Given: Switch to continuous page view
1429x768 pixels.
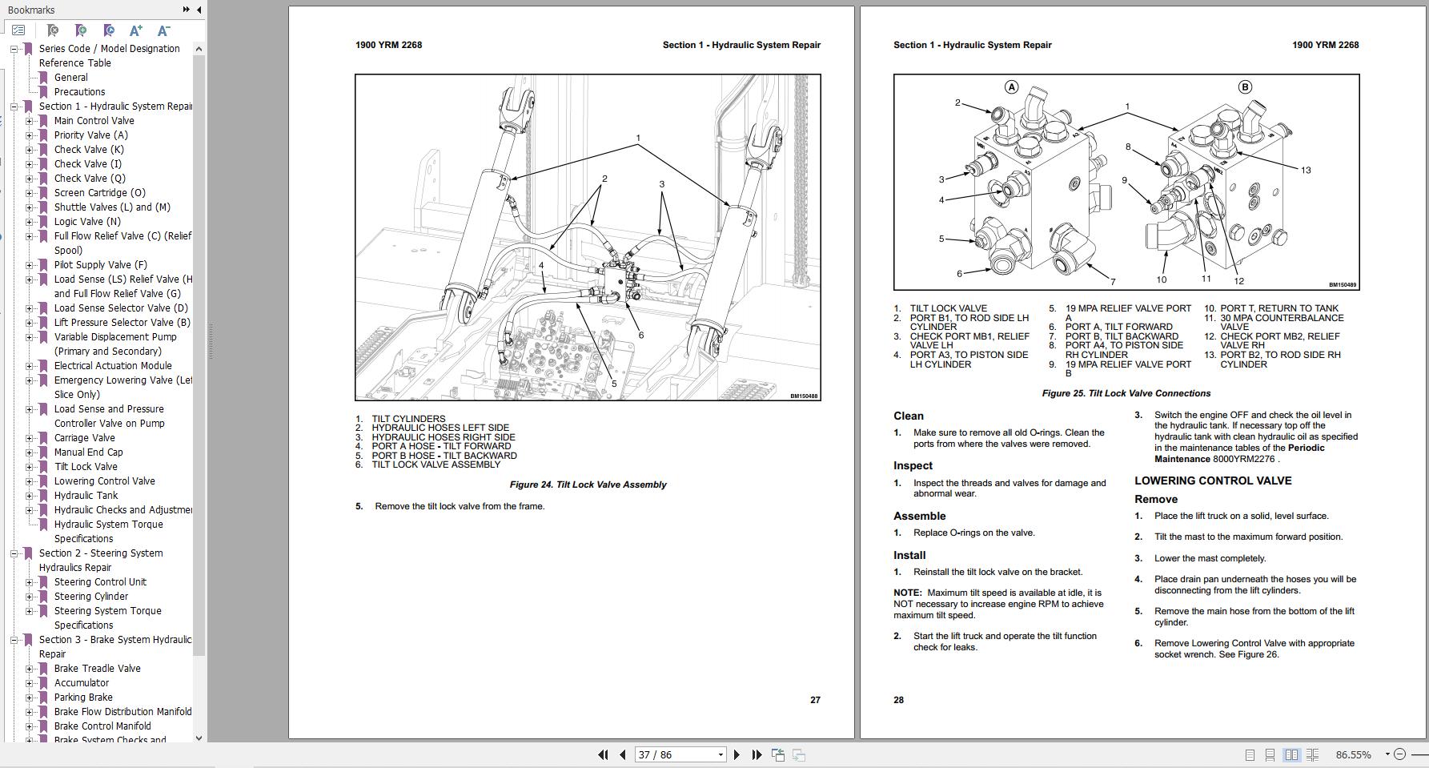Looking at the screenshot, I should point(1270,754).
